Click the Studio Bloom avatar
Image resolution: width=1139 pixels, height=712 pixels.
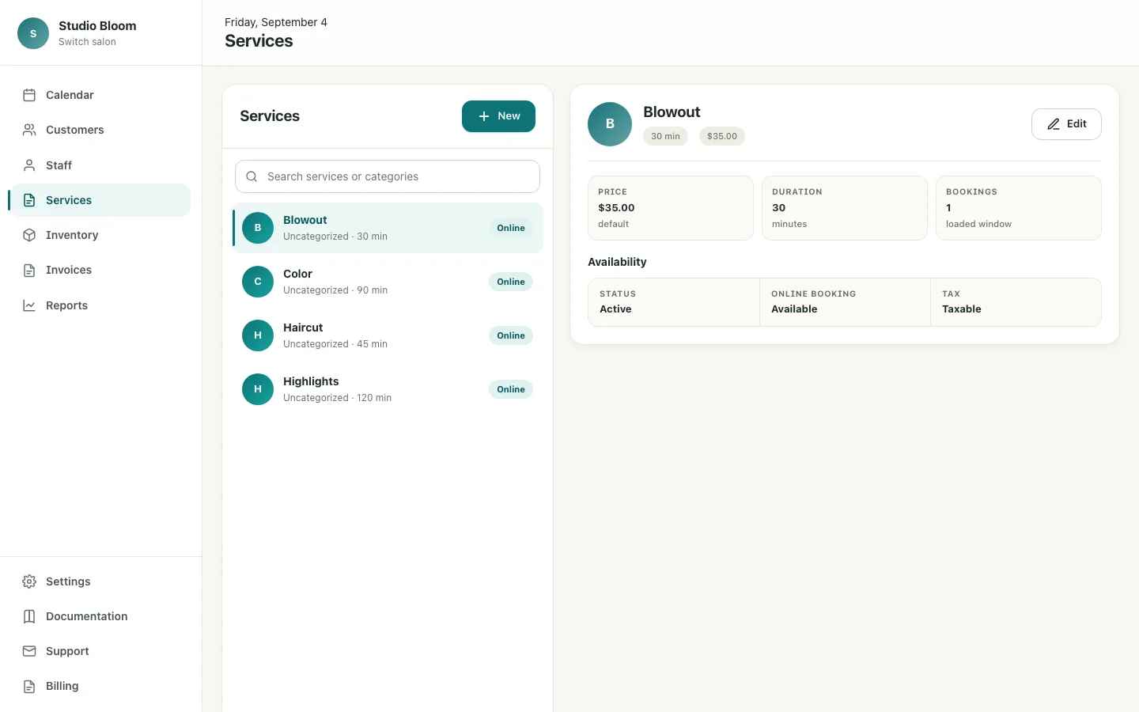33,33
